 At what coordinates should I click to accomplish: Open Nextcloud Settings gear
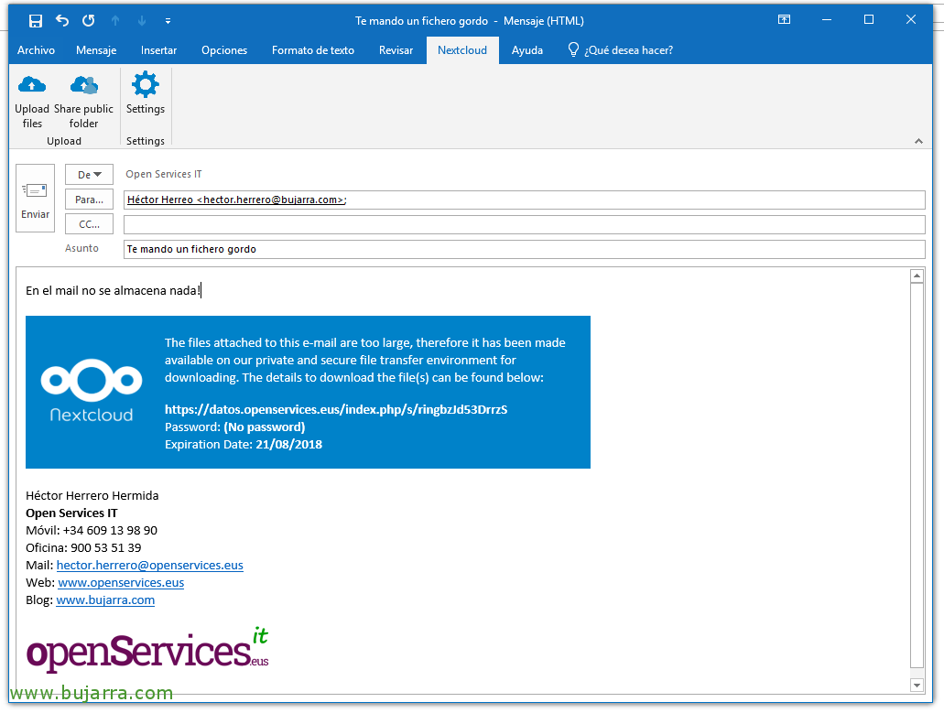(x=145, y=93)
